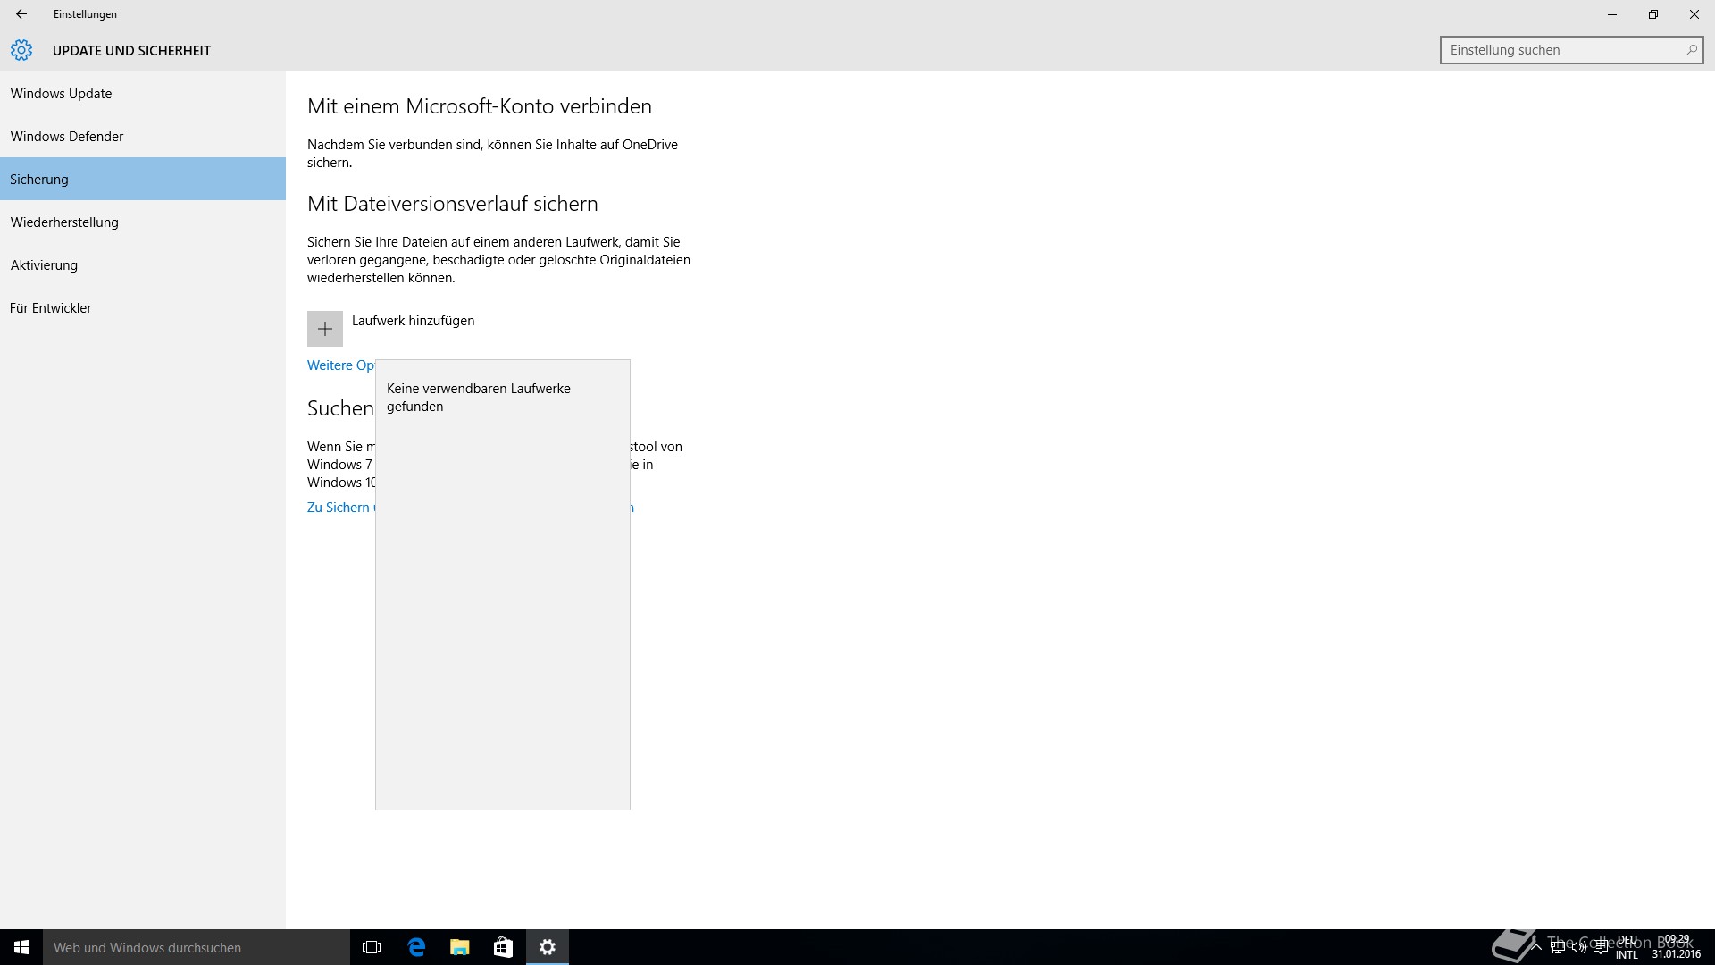Open Für Entwickler in the sidebar

(x=143, y=308)
